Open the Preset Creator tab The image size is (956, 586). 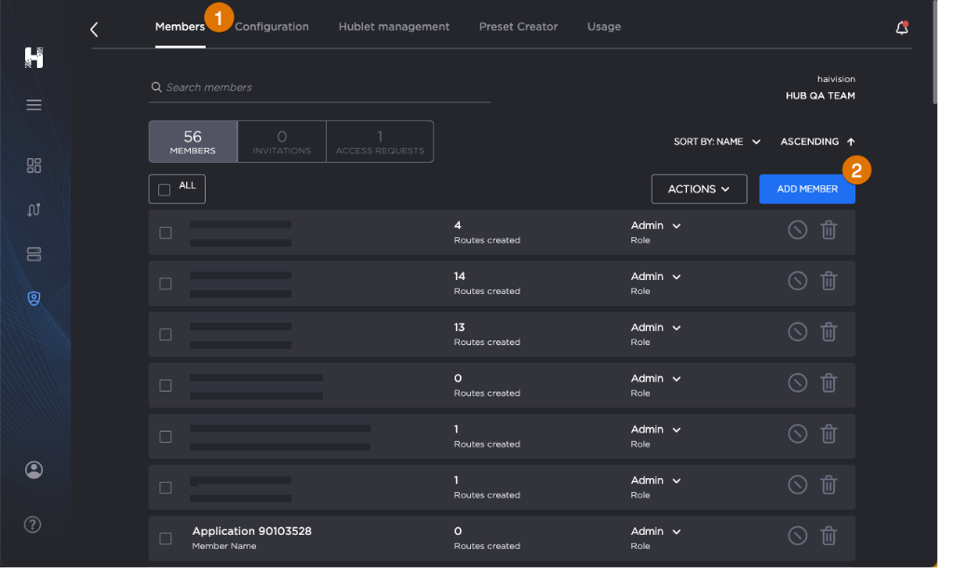pyautogui.click(x=518, y=27)
